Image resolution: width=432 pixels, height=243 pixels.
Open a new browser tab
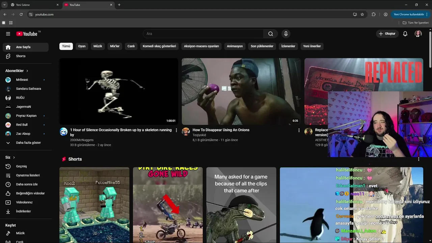point(119,5)
